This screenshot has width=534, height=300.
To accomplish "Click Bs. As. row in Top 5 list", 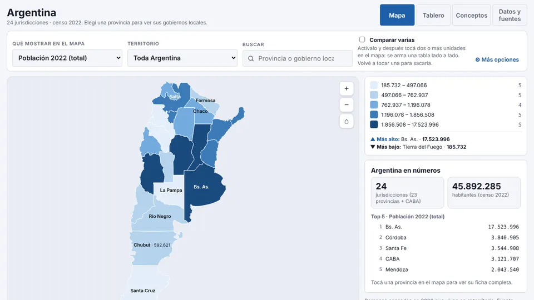I will tap(446, 227).
